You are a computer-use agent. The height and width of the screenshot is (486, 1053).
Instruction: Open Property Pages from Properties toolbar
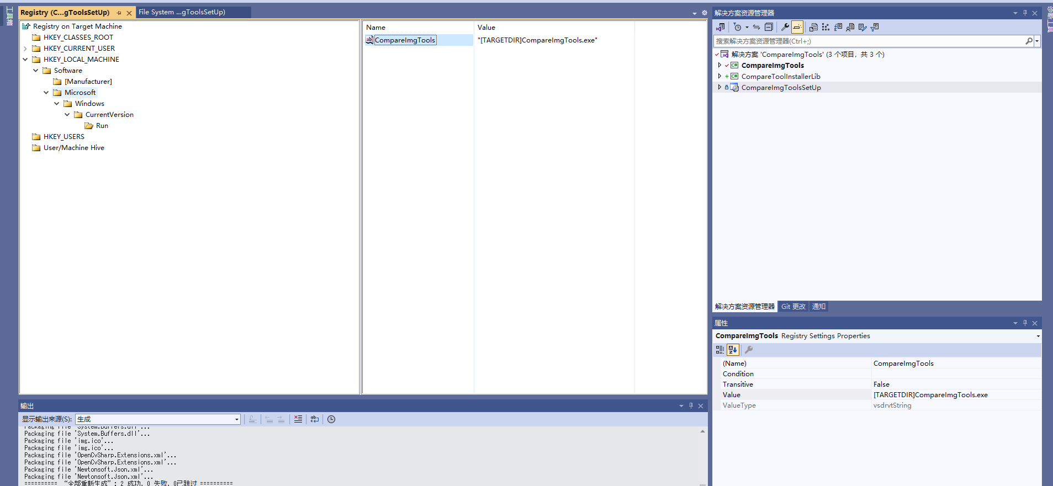(x=749, y=350)
